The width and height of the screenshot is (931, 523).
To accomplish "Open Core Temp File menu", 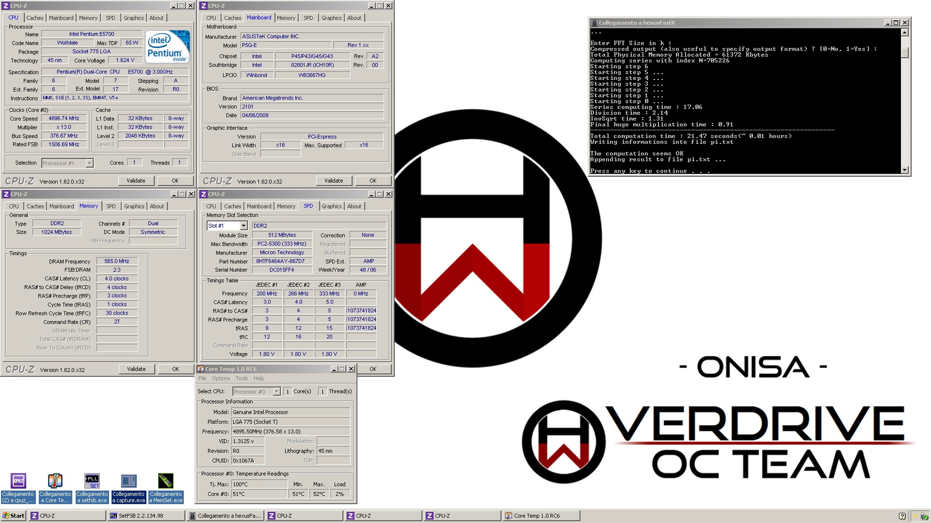I will [x=202, y=379].
